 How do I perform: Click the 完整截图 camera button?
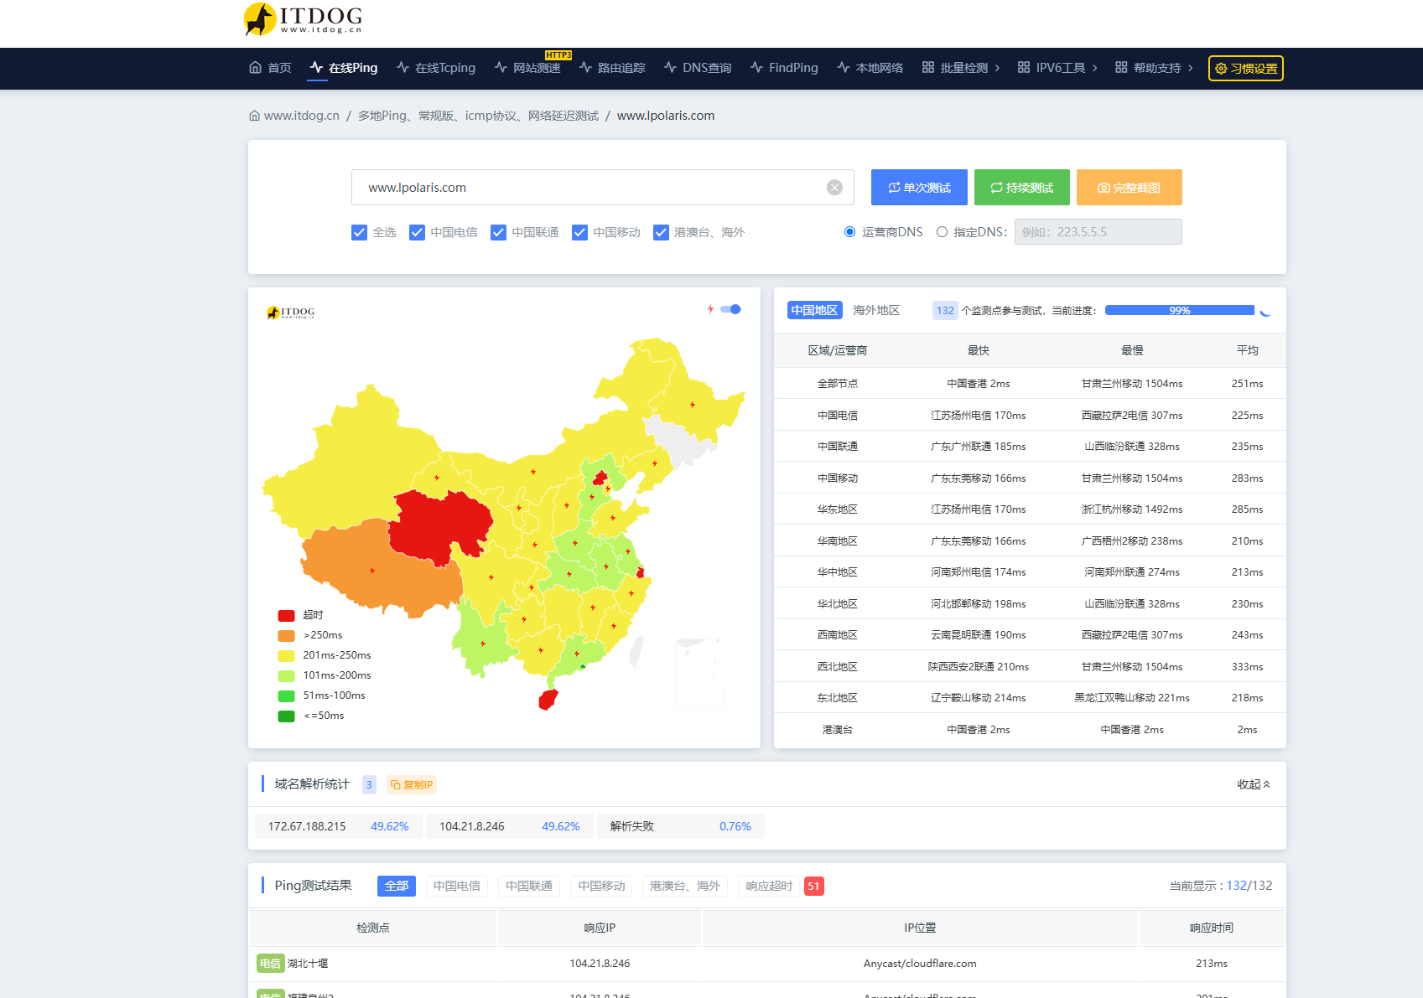pyautogui.click(x=1129, y=188)
